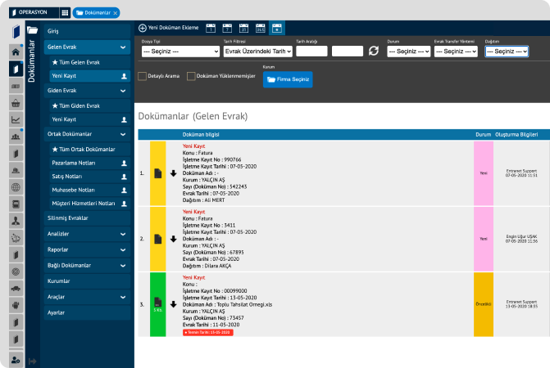Image resolution: width=550 pixels, height=368 pixels.
Task: Open Silinmiş Evraklar in the sidebar
Action: [87, 218]
